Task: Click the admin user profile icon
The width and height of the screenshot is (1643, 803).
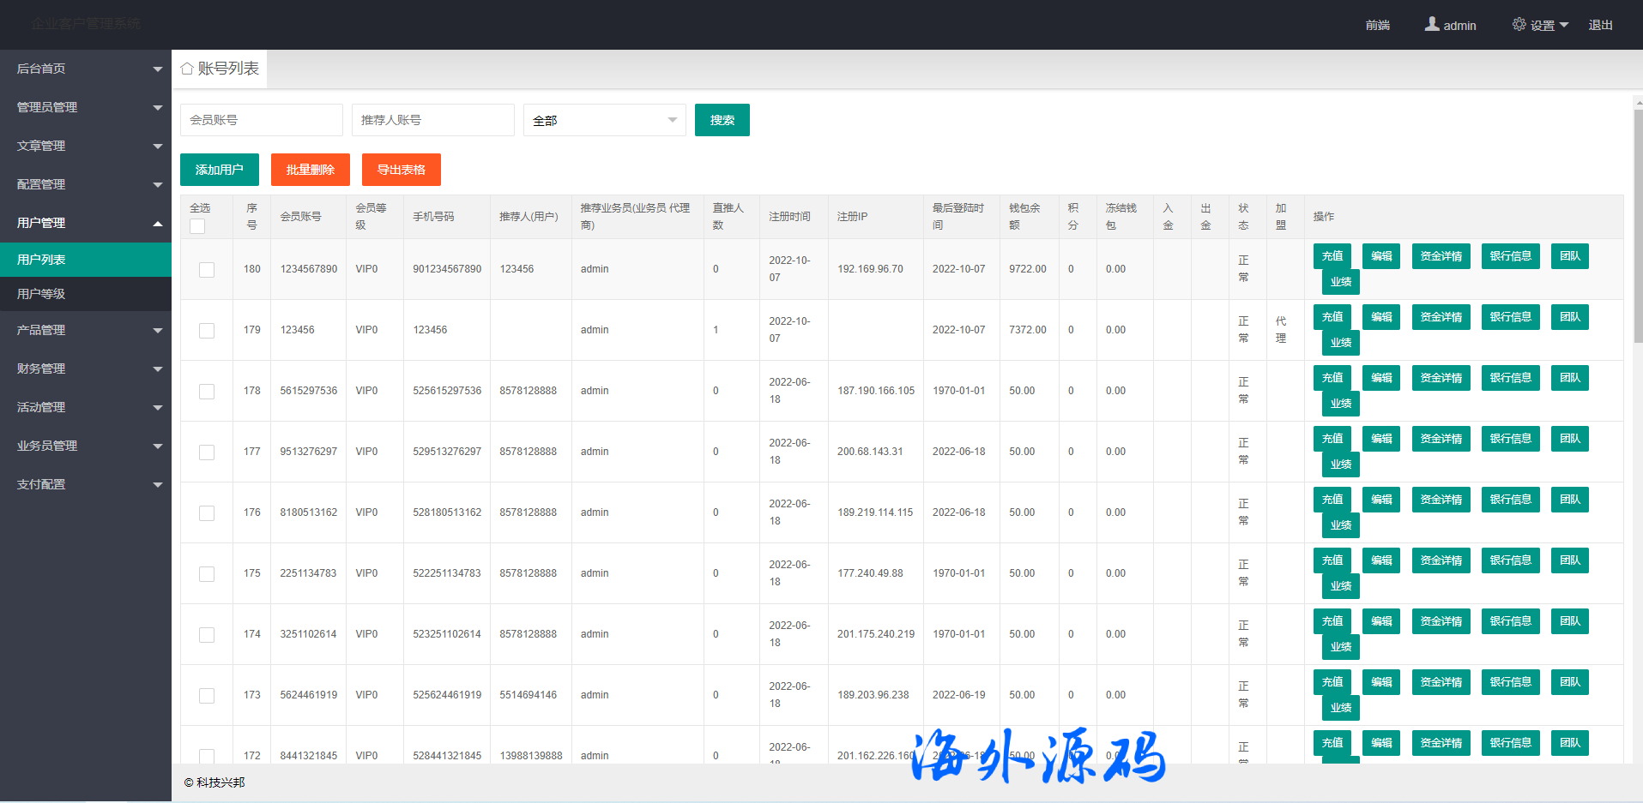Action: point(1432,25)
